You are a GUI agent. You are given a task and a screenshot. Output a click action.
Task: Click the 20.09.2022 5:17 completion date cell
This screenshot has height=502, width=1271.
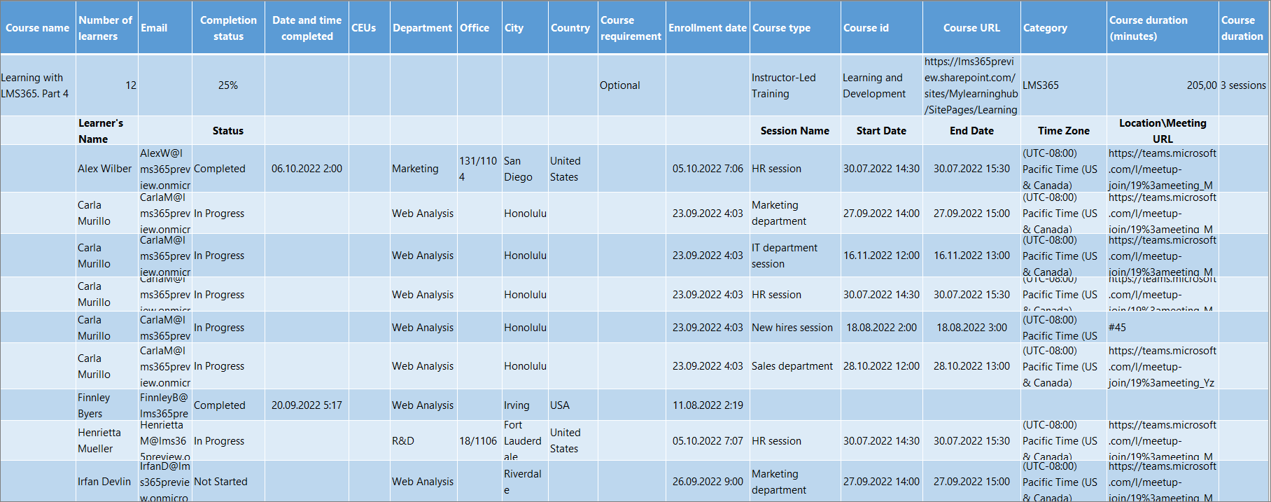click(307, 405)
